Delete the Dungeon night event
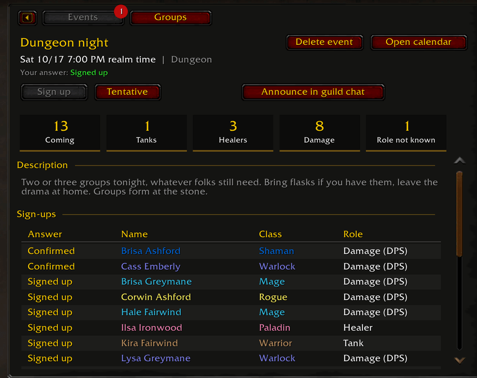 [324, 42]
